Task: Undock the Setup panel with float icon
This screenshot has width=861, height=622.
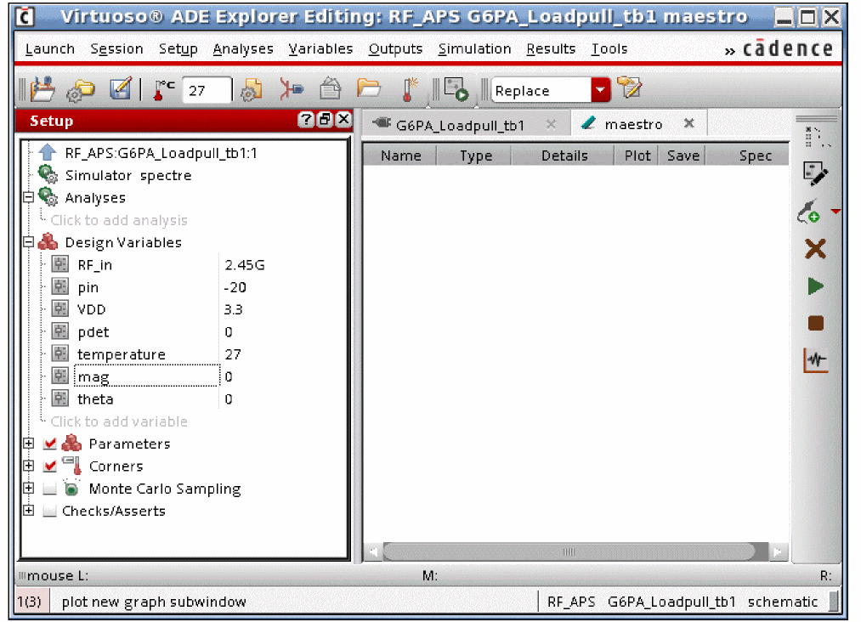Action: tap(325, 120)
